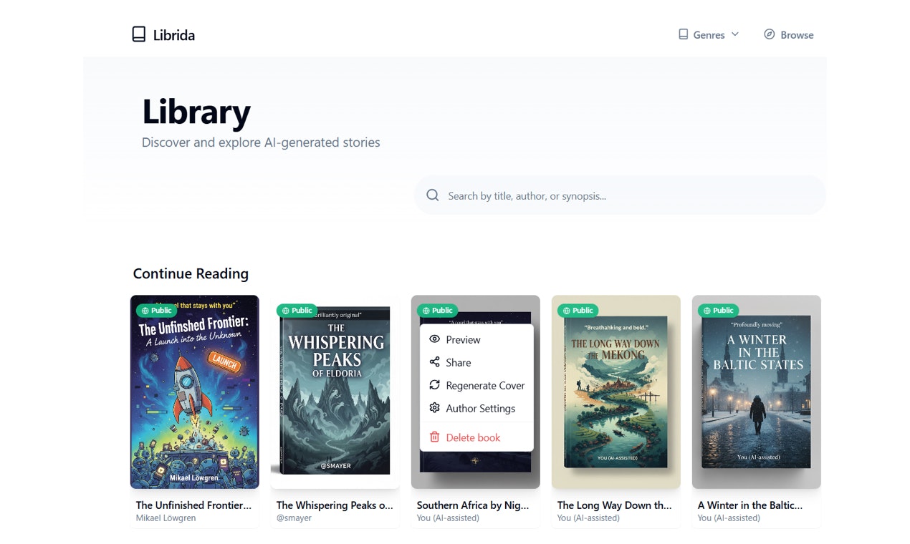Screen dimensions: 910x544
Task: Open the Southern Africa by Night title link
Action: point(473,505)
